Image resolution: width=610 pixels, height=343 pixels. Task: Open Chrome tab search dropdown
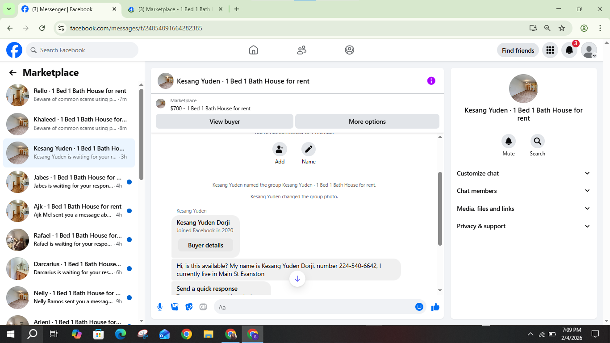click(8, 9)
